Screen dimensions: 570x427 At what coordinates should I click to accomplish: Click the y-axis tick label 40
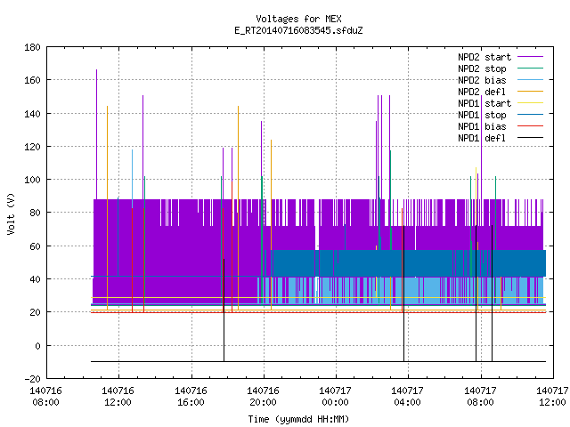(x=35, y=279)
